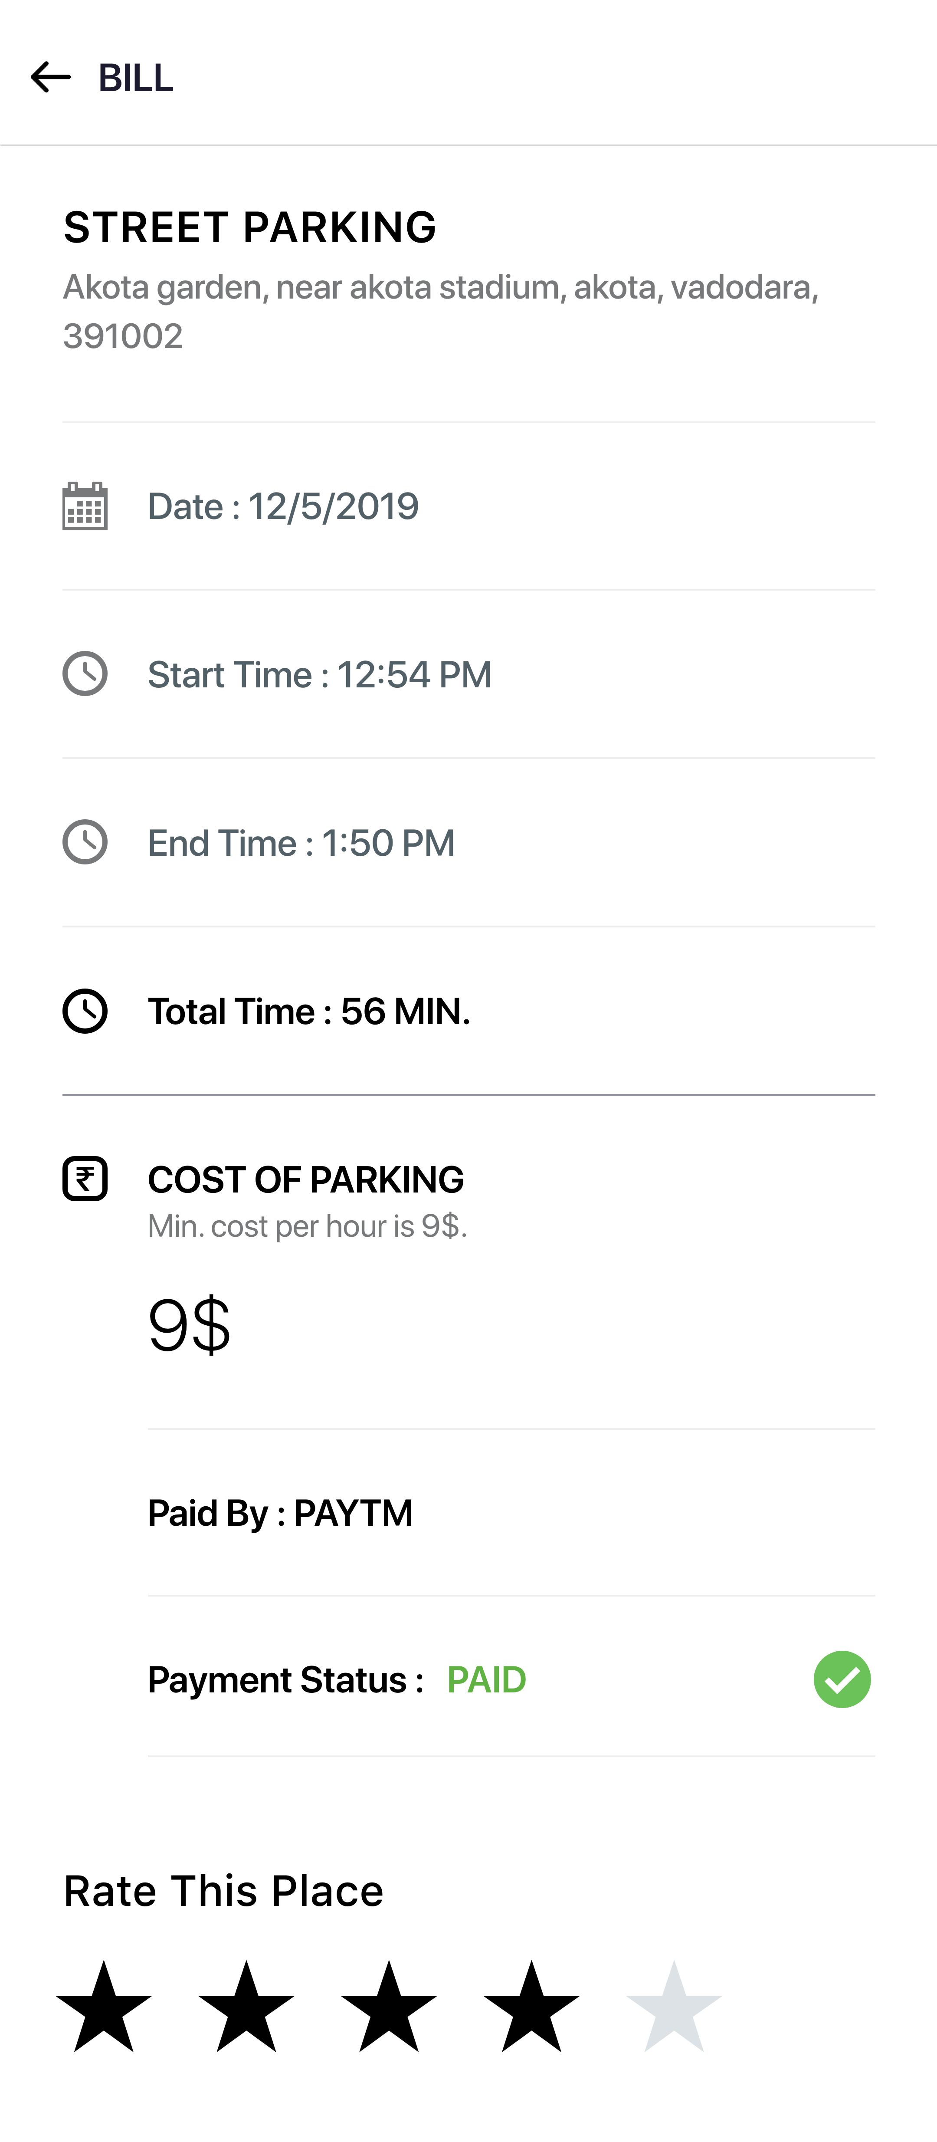Click the clock icon next to End Time
Viewport: 937px width, 2142px height.
85,841
